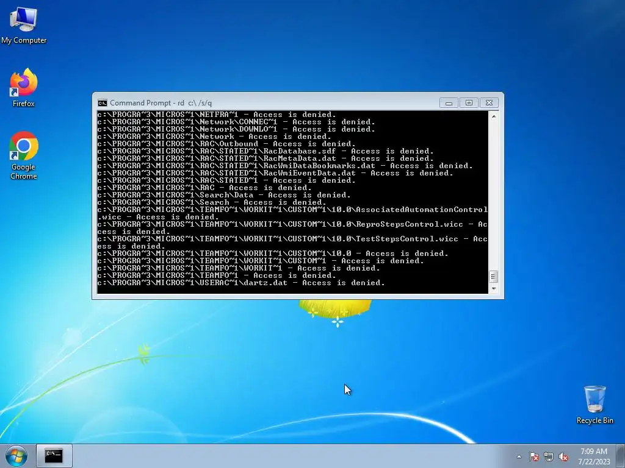The width and height of the screenshot is (625, 468).
Task: Open the network status tray icon
Action: point(549,456)
